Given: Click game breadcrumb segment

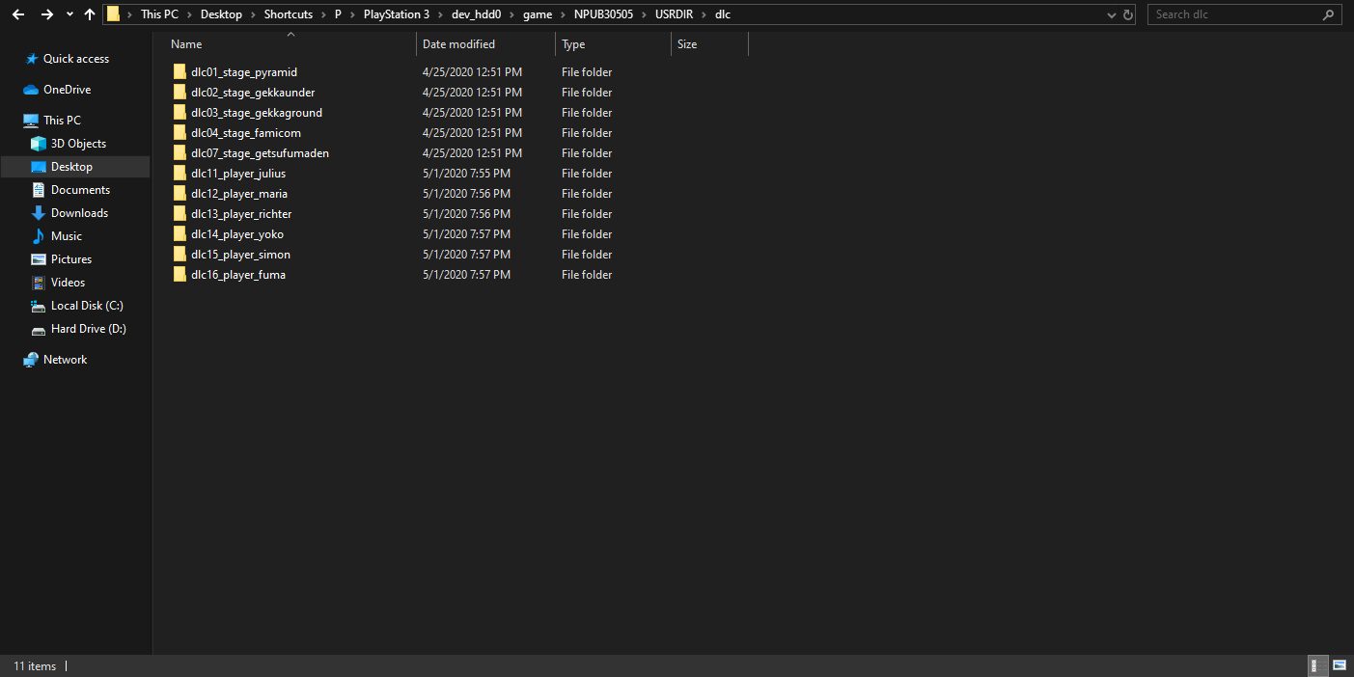Looking at the screenshot, I should pos(538,14).
